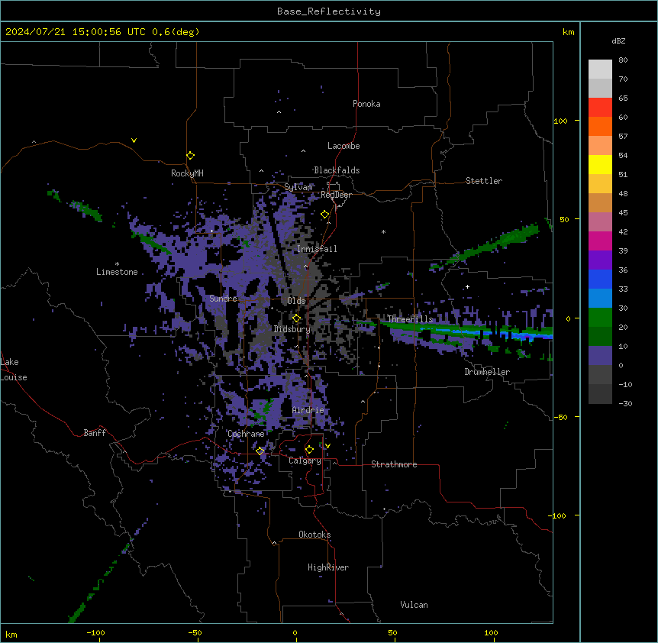The width and height of the screenshot is (658, 643).
Task: Pick the slate purple 10-0 dBZ swatch
Action: tap(600, 356)
